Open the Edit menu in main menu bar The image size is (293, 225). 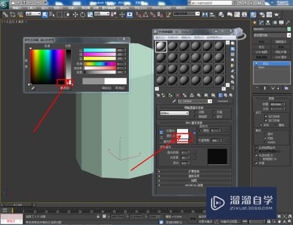pos(17,8)
